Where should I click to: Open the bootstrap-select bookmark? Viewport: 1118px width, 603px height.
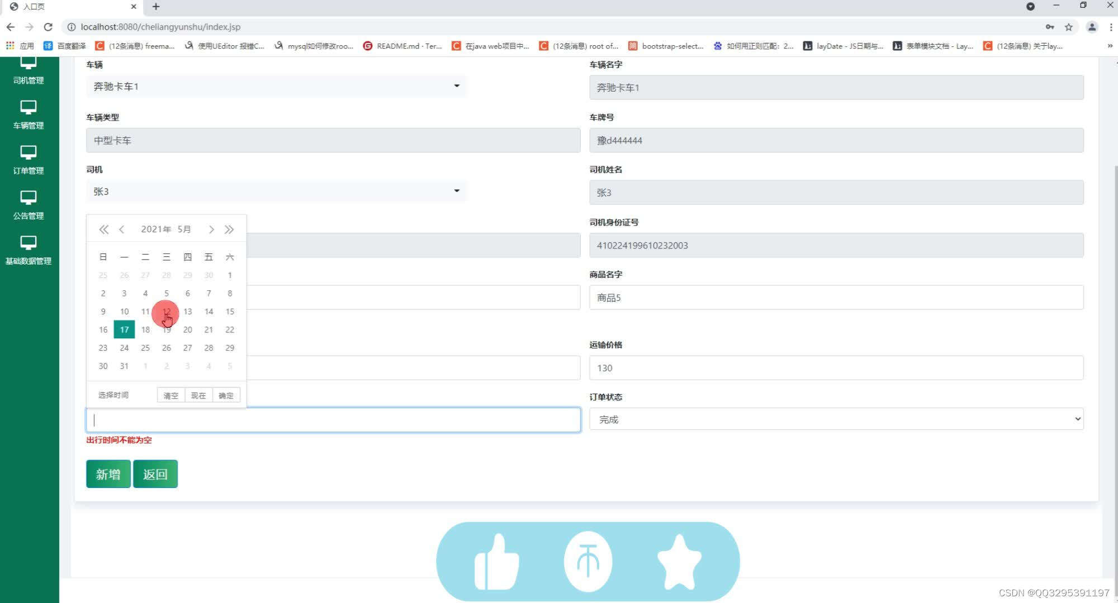click(x=666, y=46)
